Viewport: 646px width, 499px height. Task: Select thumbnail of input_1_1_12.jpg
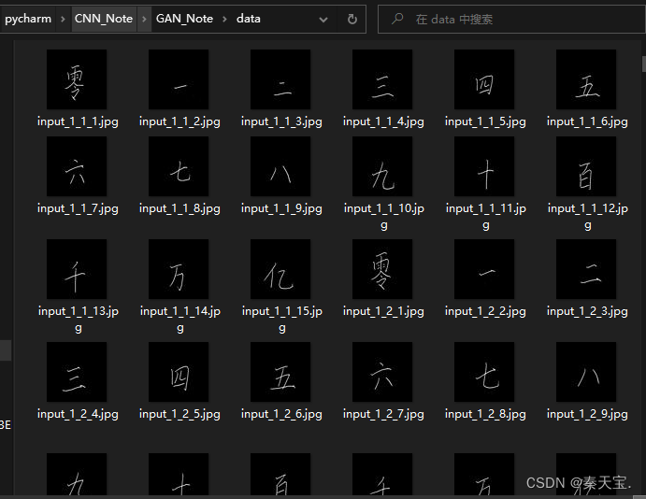coord(586,166)
